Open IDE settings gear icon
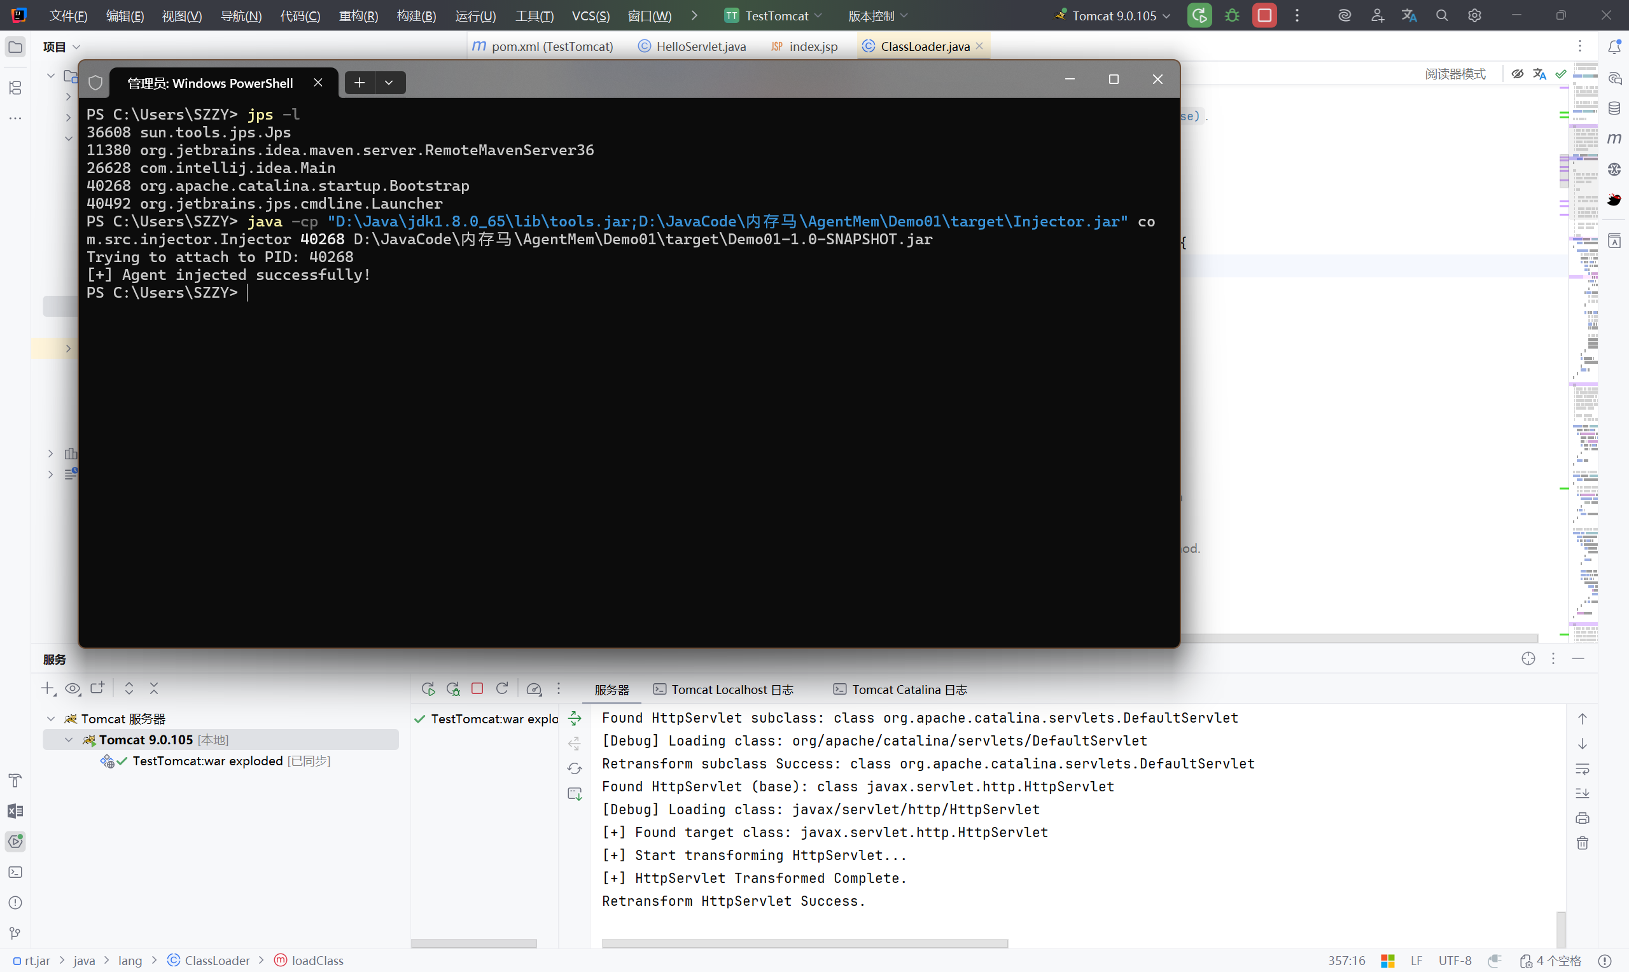 click(x=1474, y=16)
